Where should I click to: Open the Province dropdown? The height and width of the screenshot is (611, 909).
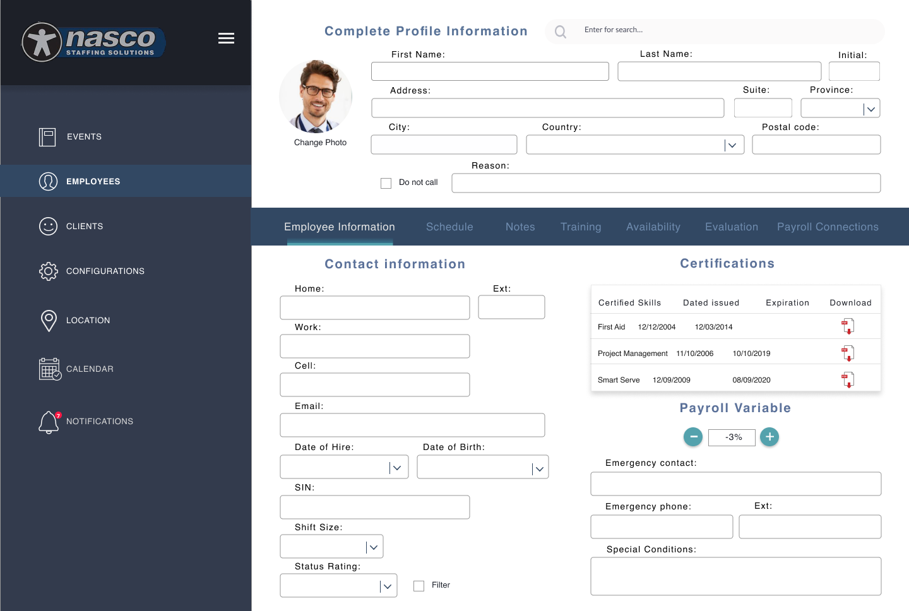point(872,108)
